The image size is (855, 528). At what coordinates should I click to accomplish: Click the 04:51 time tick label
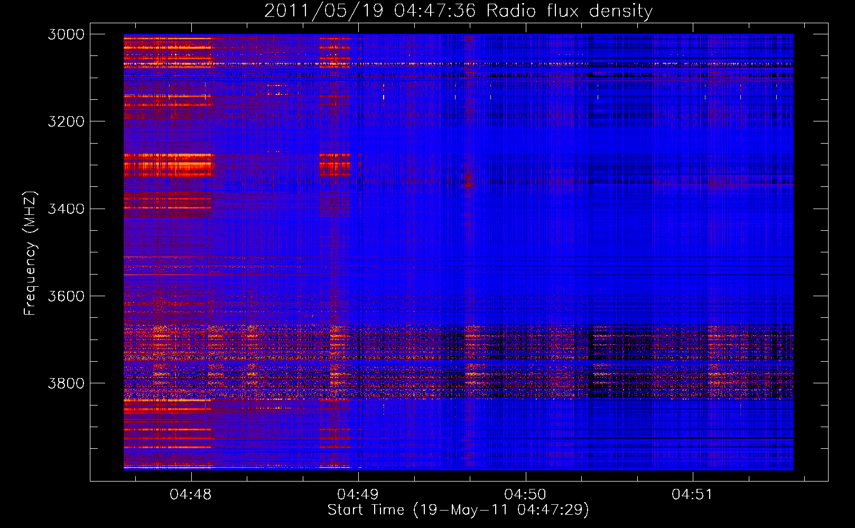693,495
